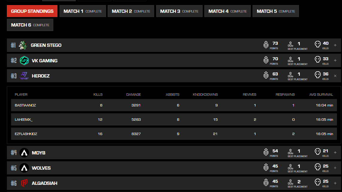Screen dimensions: 342x192
Task: Click the PLAYER column header
Action: click(x=21, y=95)
